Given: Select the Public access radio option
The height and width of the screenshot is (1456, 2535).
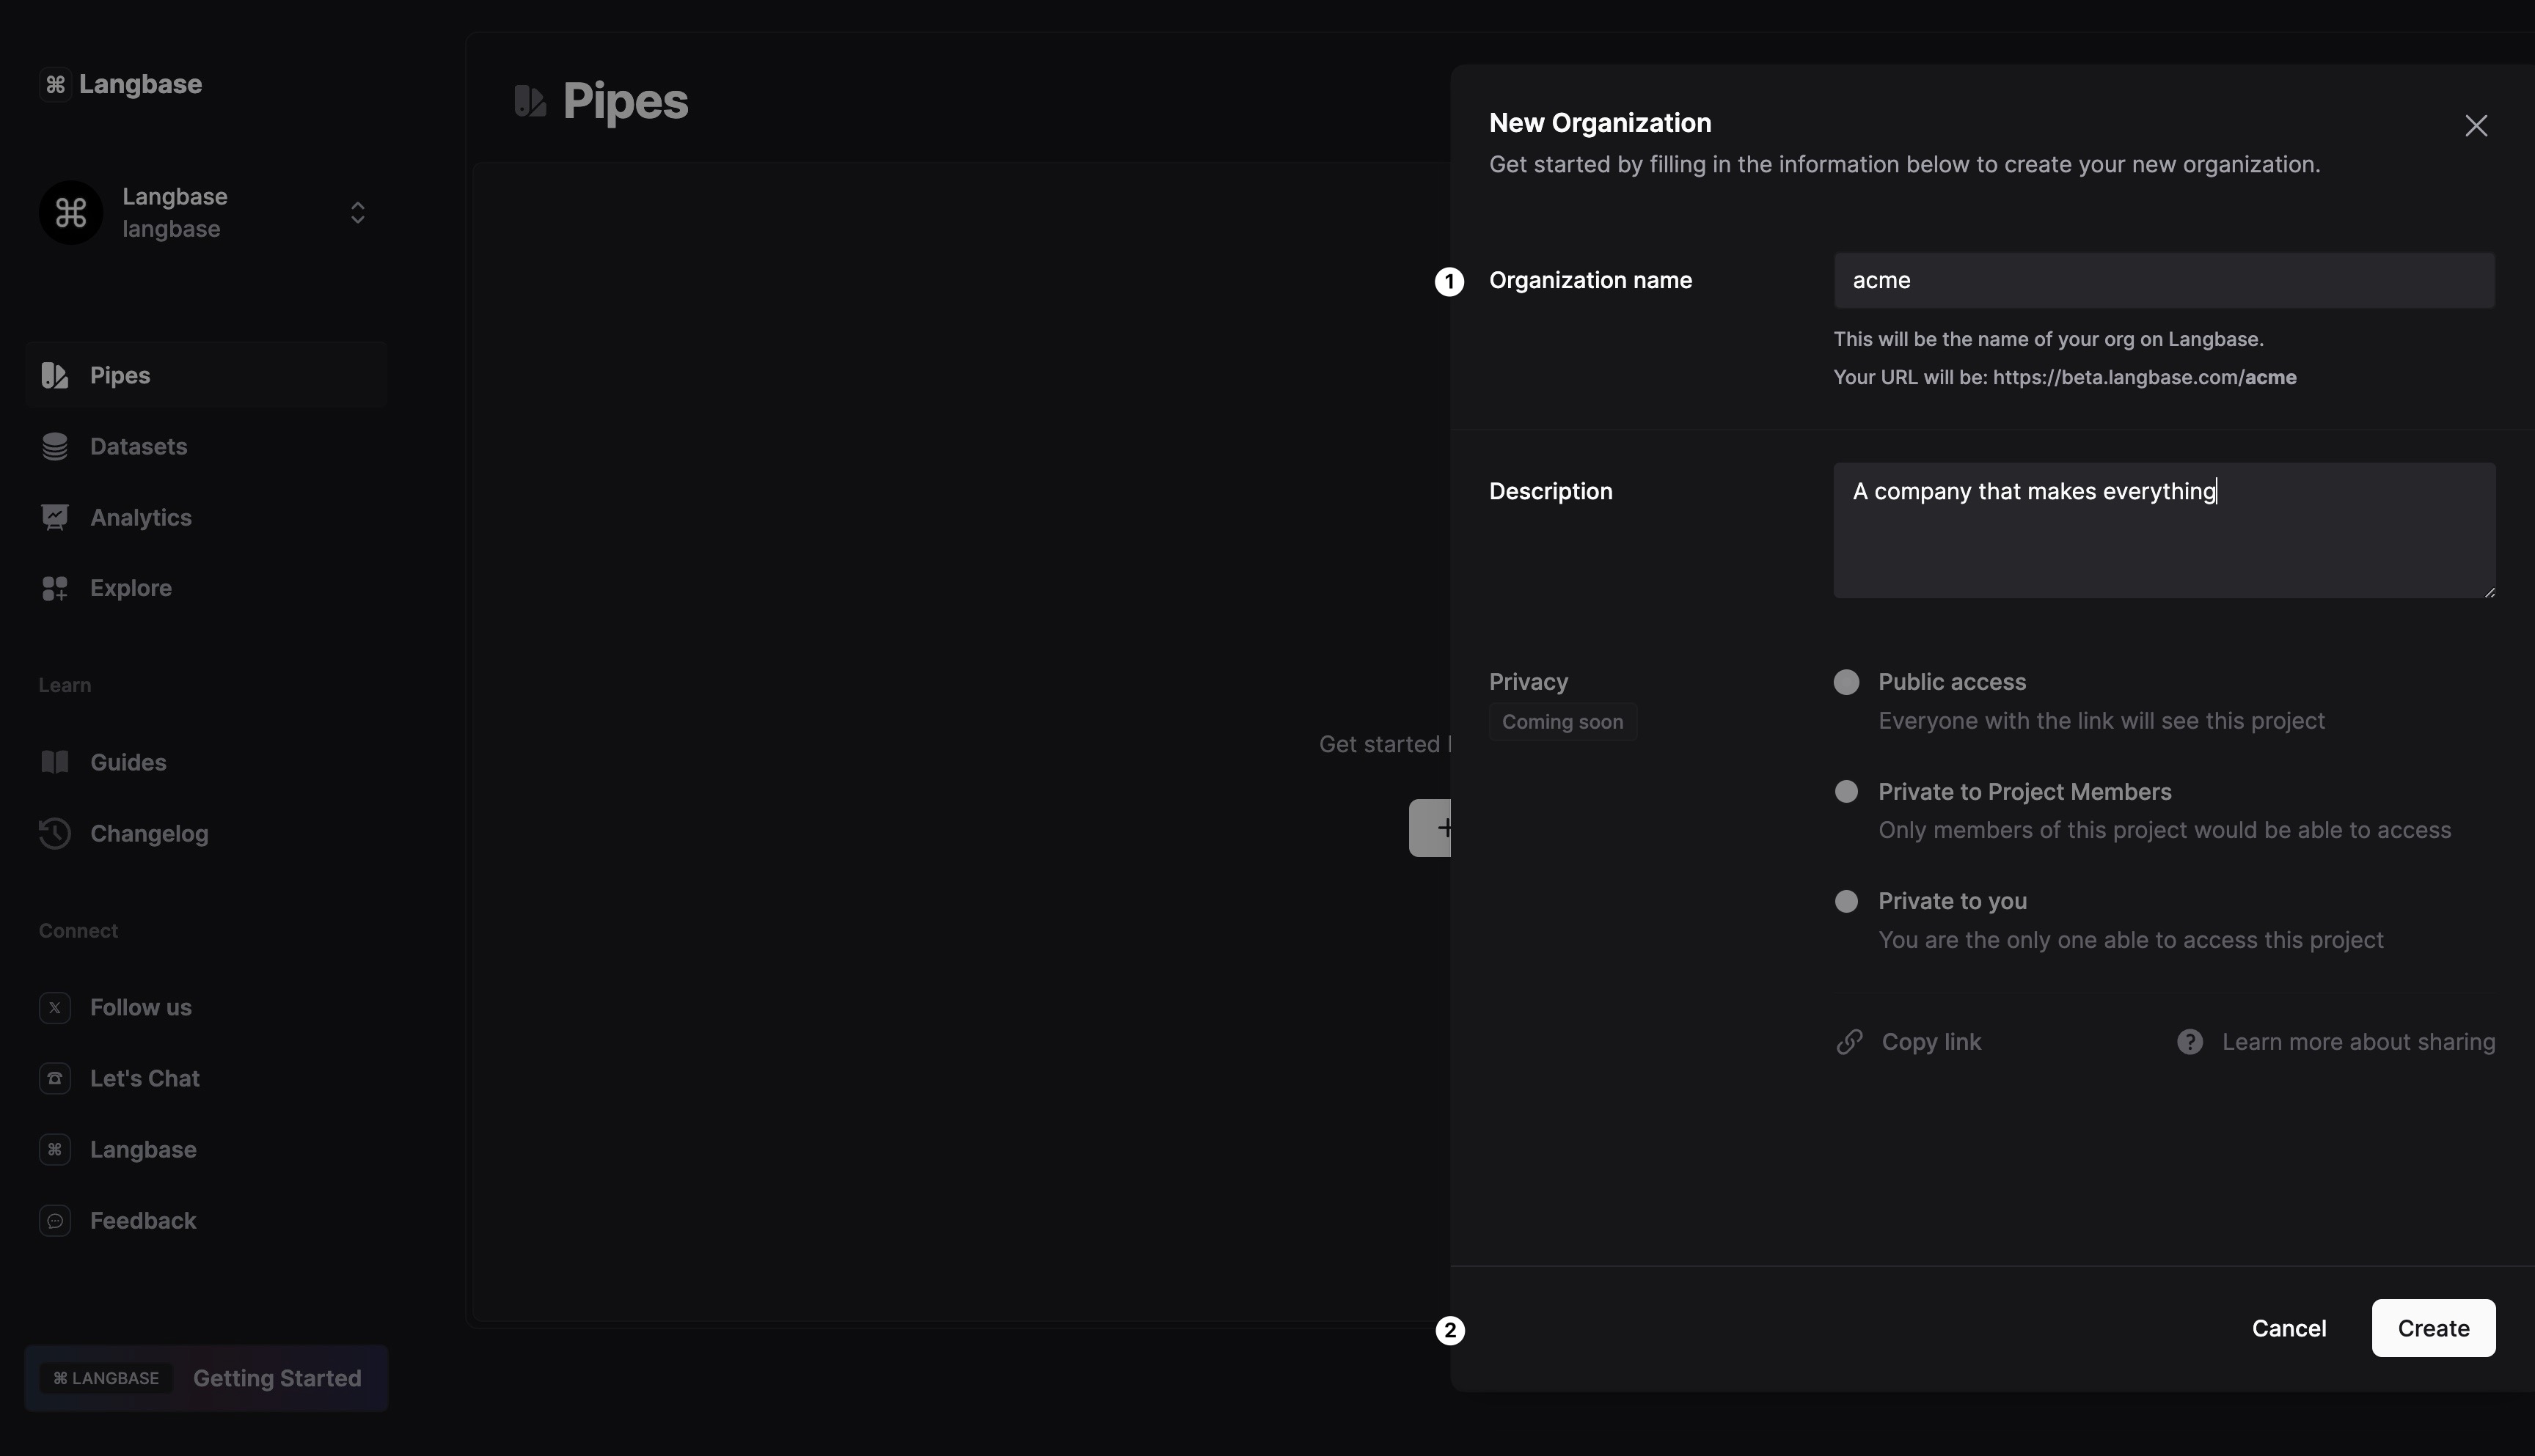Looking at the screenshot, I should pos(1846,682).
